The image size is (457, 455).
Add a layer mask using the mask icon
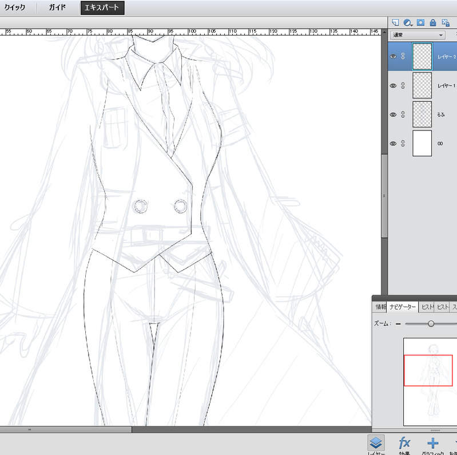[420, 22]
